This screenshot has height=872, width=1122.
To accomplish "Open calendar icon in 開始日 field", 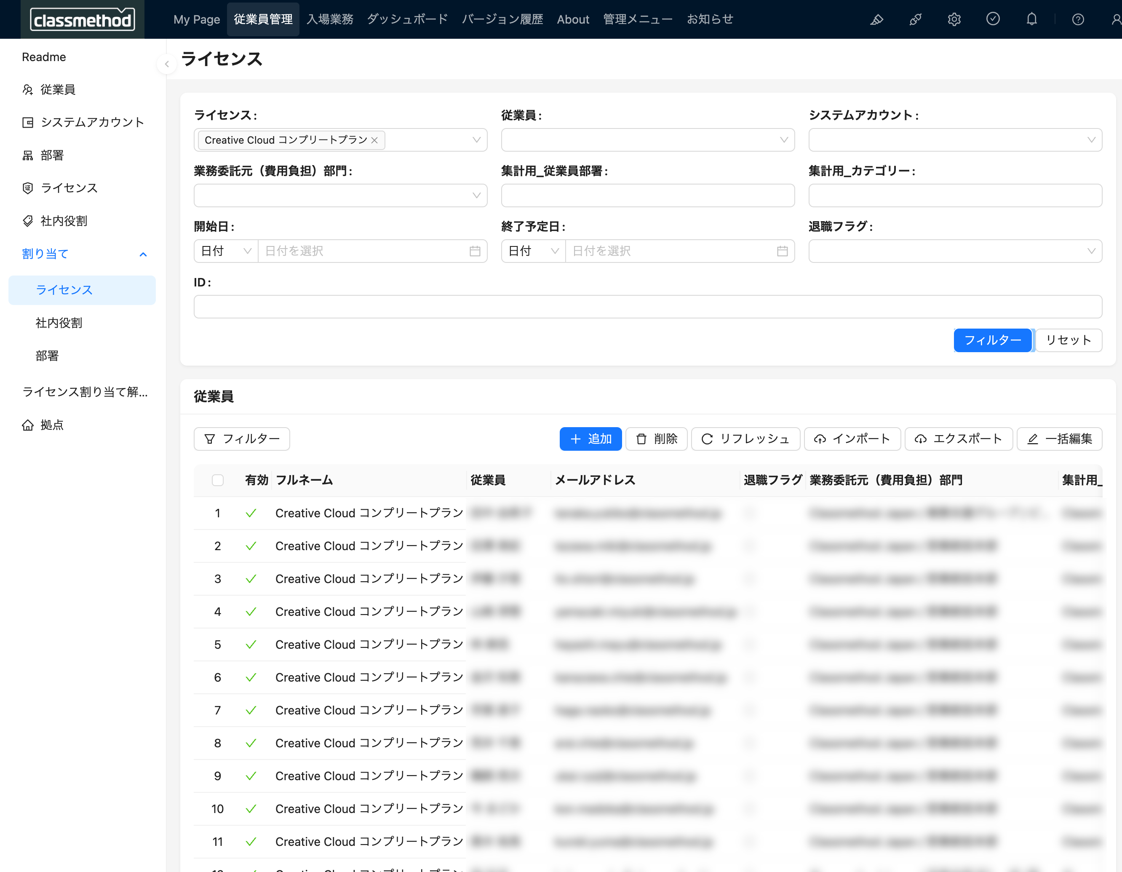I will click(475, 251).
